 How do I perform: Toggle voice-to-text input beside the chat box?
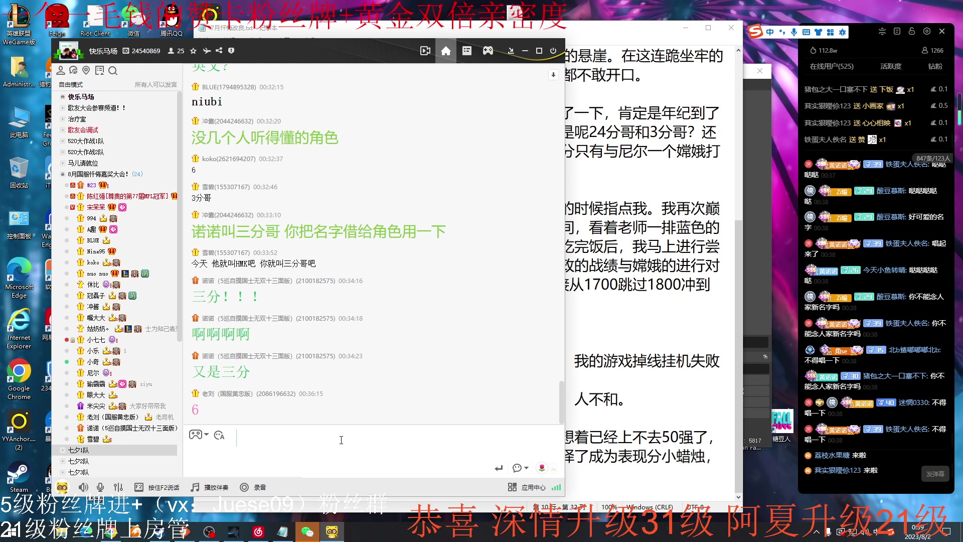(x=219, y=436)
